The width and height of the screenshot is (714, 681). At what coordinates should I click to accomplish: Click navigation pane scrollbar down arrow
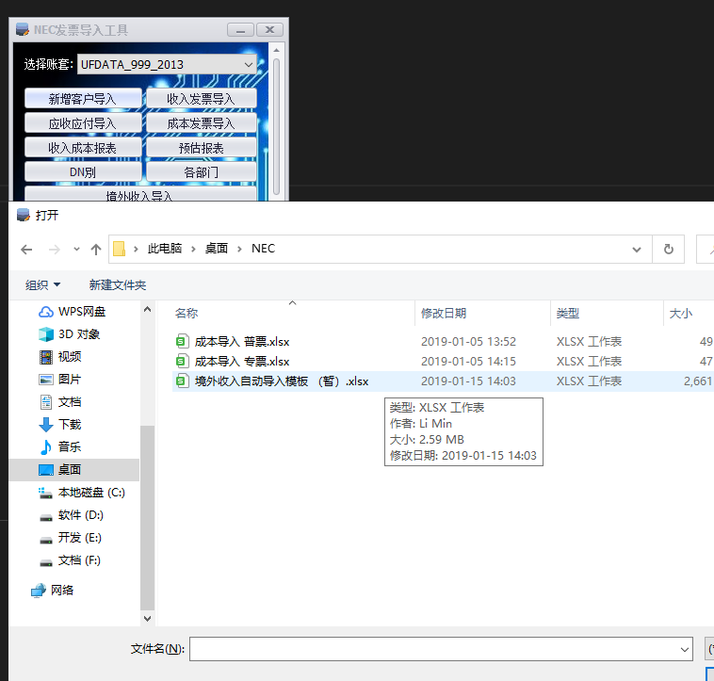tap(147, 618)
